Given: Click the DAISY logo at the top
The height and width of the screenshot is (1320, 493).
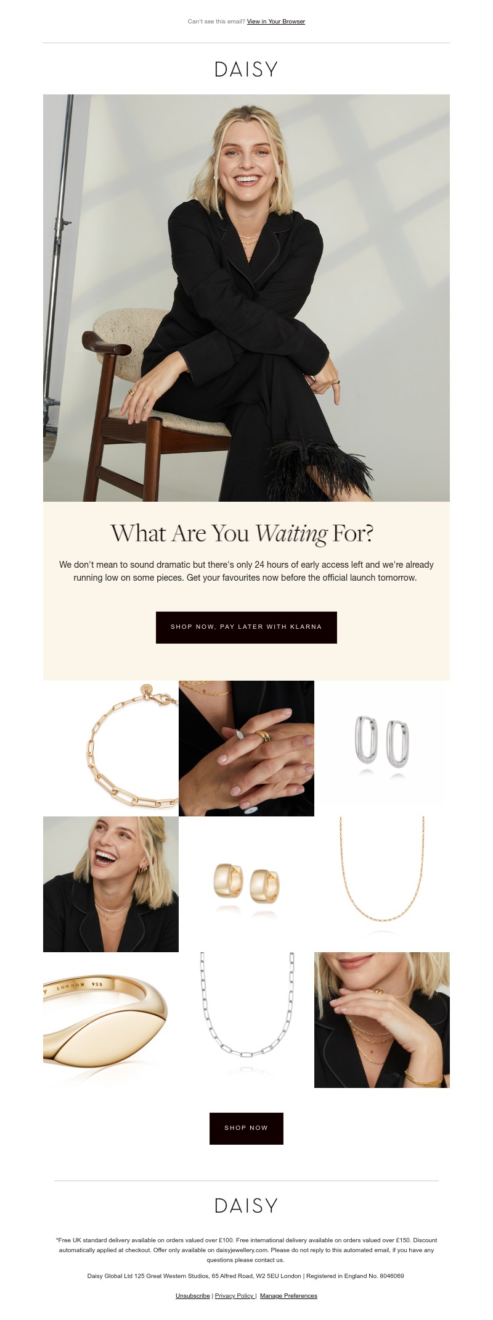Looking at the screenshot, I should click(x=246, y=69).
